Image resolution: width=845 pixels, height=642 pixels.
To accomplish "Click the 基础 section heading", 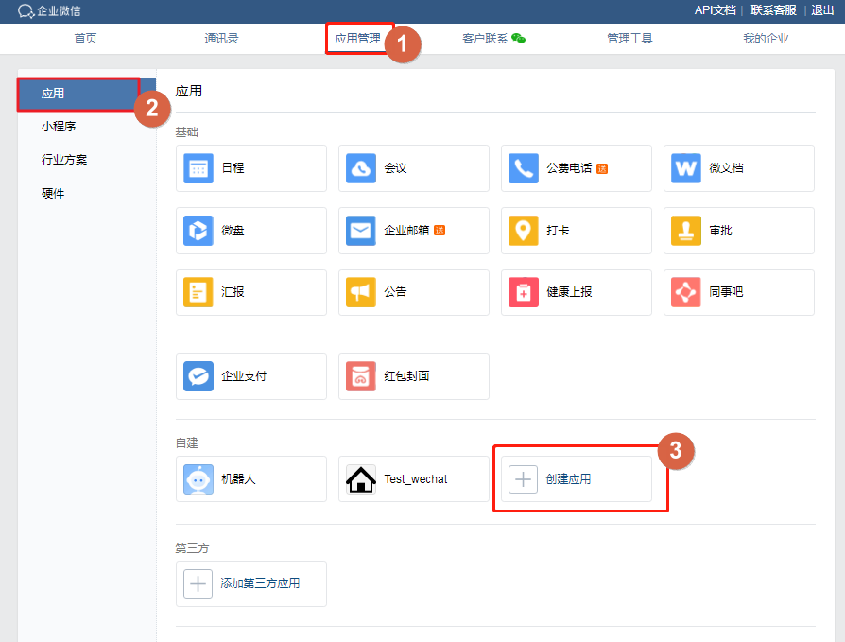I will pyautogui.click(x=187, y=132).
